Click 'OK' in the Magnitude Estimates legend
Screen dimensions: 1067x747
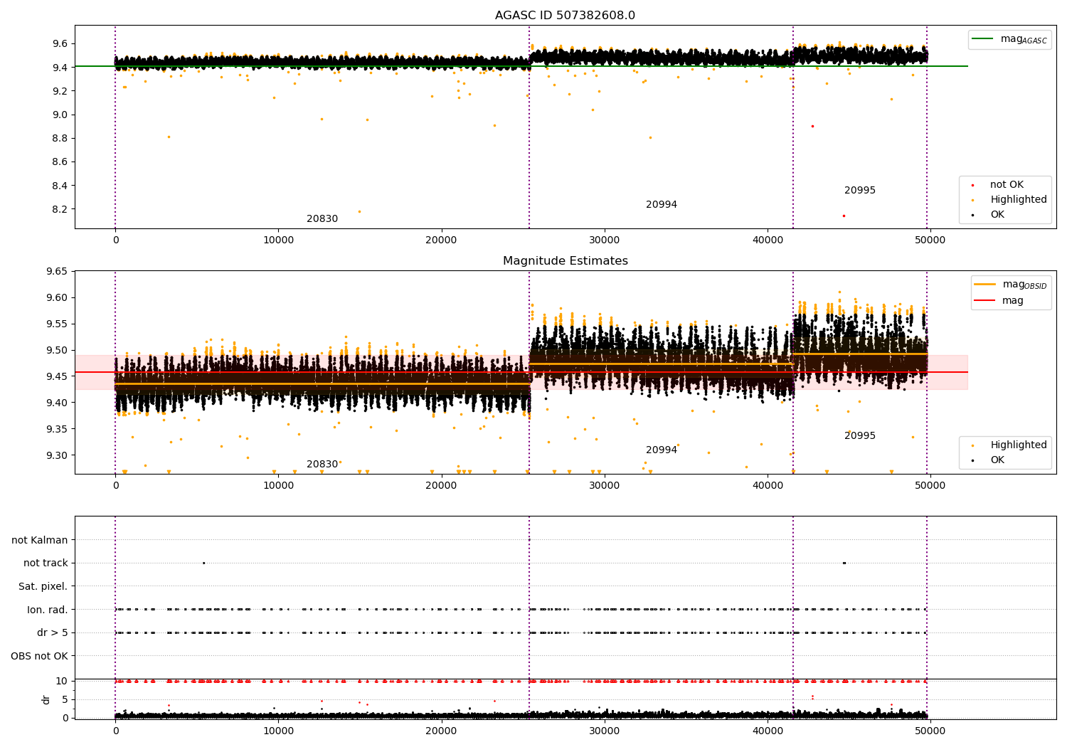[x=997, y=460]
